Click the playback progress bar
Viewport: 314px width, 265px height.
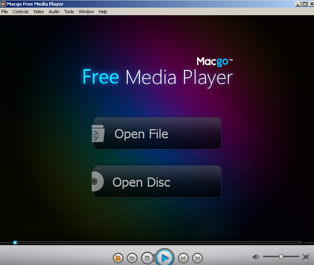pos(157,242)
